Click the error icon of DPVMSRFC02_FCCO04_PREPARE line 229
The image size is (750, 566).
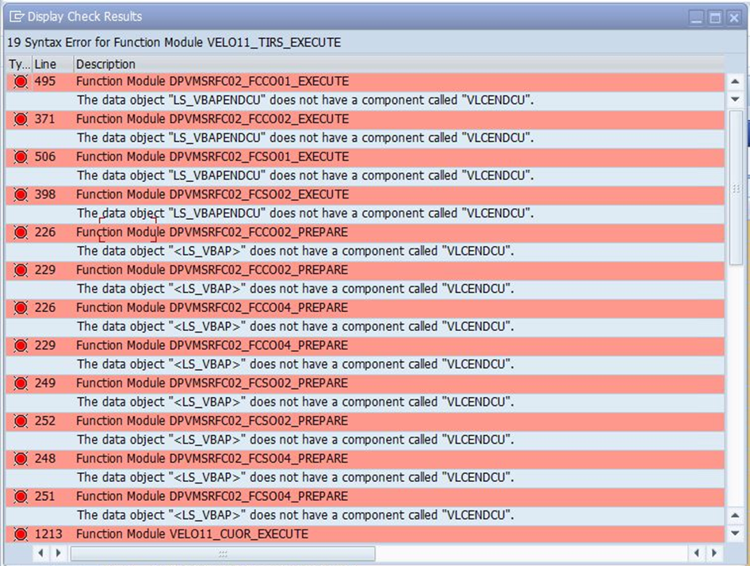click(21, 345)
